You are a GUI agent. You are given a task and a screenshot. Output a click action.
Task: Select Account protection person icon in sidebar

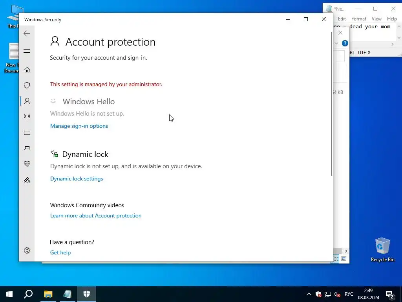[x=27, y=101]
